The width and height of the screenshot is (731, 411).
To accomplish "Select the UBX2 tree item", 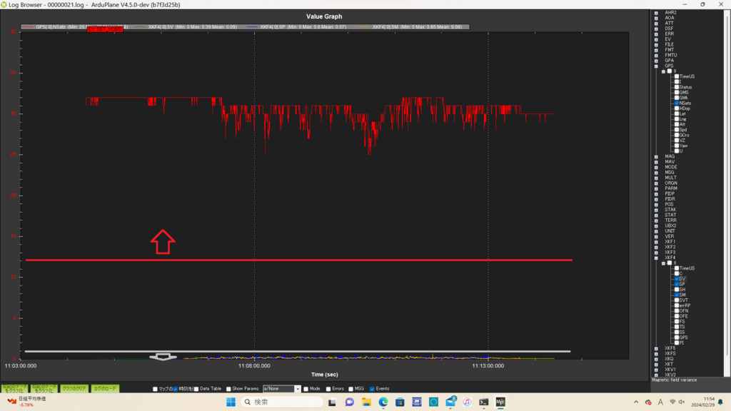I will pos(671,225).
